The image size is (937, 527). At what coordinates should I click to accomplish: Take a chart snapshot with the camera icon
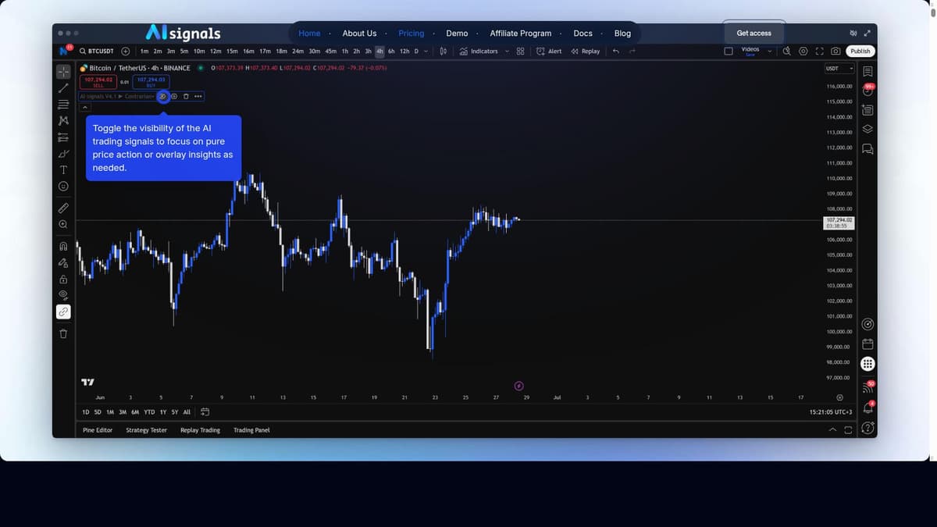pyautogui.click(x=835, y=51)
